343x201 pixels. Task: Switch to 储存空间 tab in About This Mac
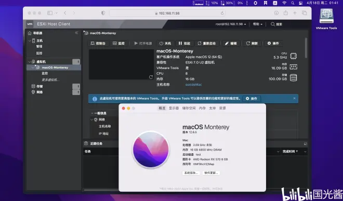tap(189, 108)
